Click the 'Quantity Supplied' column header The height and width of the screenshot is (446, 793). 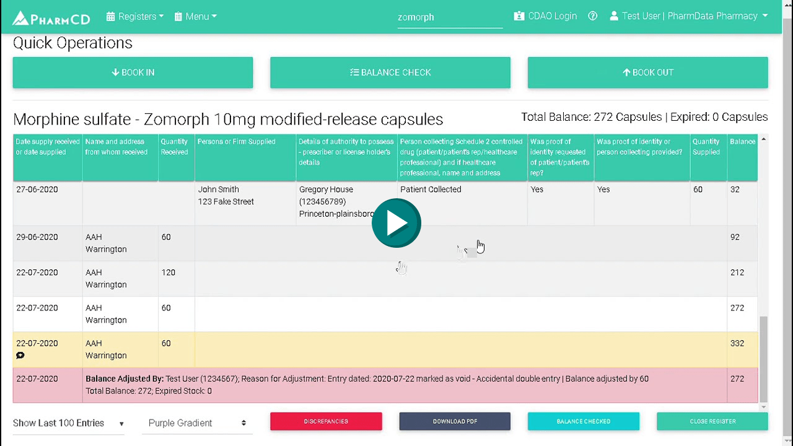tap(708, 157)
